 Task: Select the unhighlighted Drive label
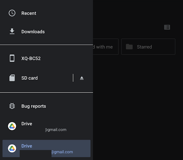coord(27,124)
